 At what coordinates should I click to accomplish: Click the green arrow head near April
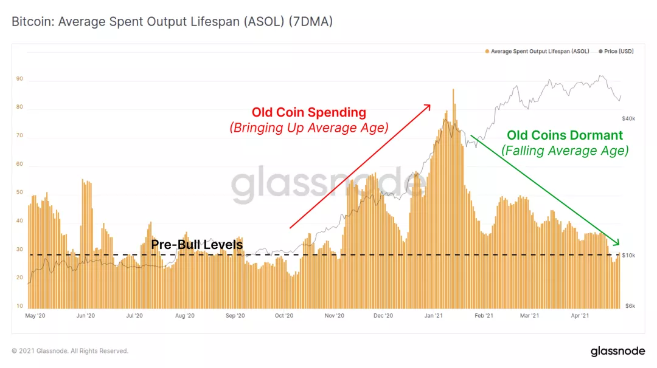(x=616, y=242)
